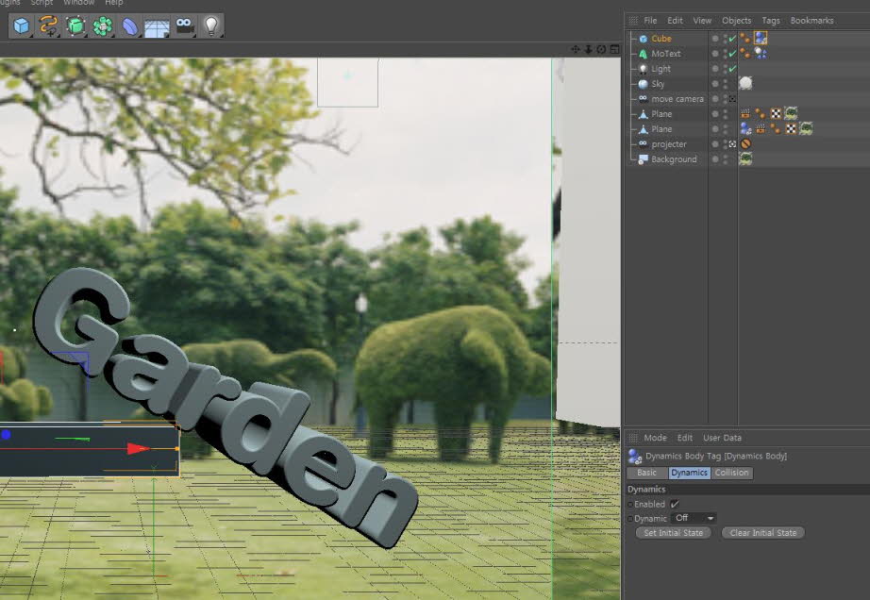Open the Objects menu
The image size is (870, 600).
click(736, 21)
